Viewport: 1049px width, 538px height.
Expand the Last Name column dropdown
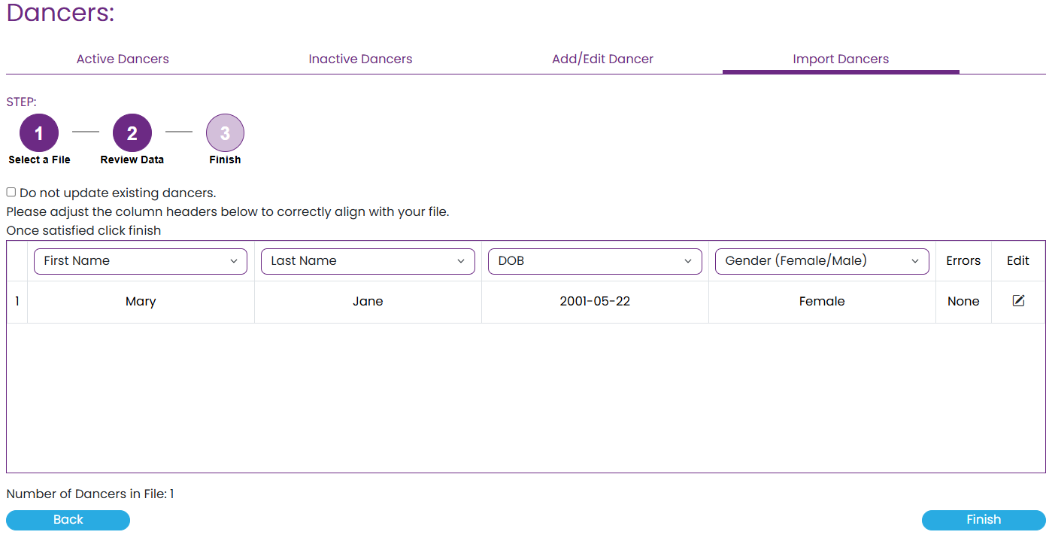tap(368, 261)
